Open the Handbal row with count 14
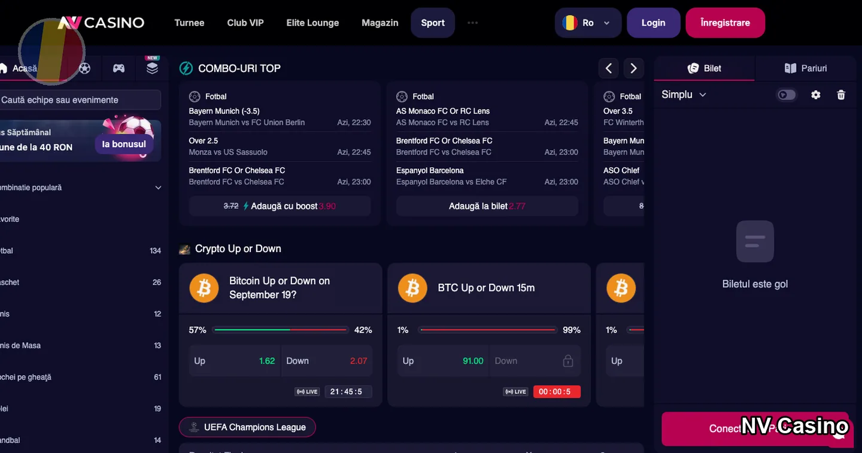The image size is (862, 453). (80, 440)
